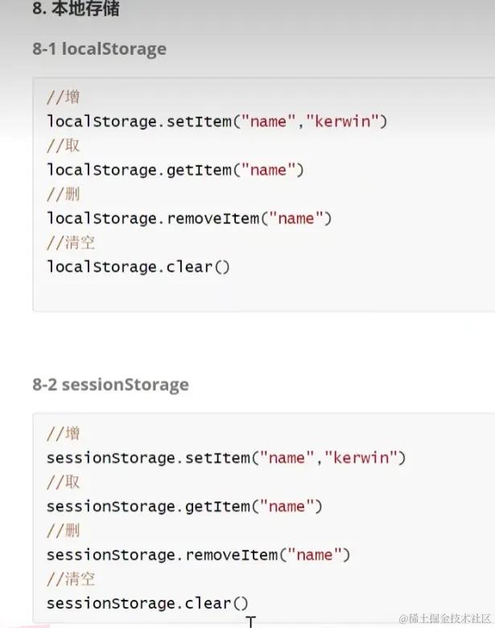Click the "kerwin" string in sessionStorage.setItem
This screenshot has height=628, width=495.
point(361,458)
